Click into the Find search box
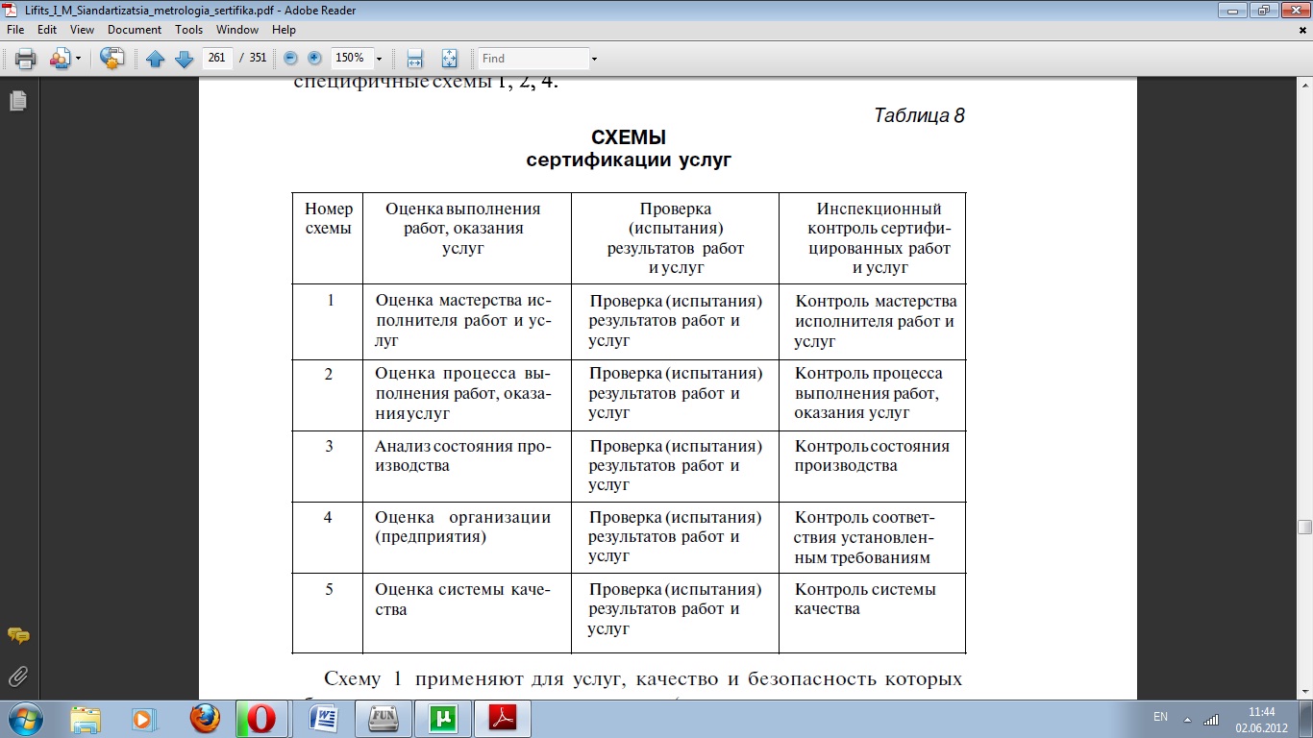 (533, 59)
